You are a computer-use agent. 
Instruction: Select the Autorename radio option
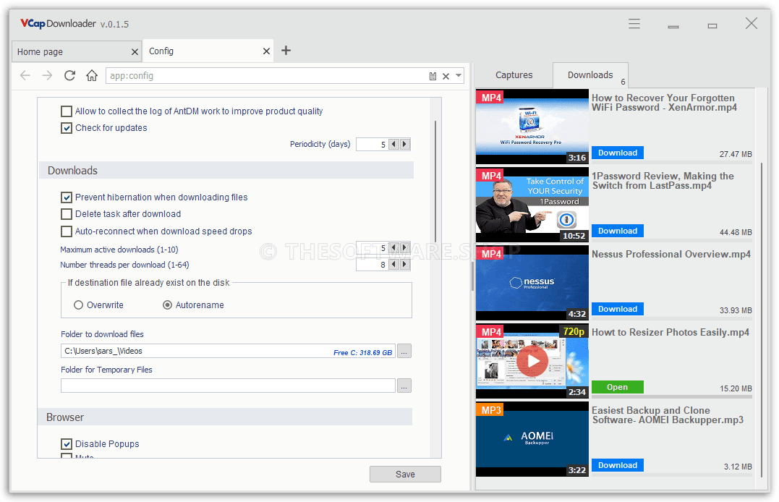click(167, 305)
